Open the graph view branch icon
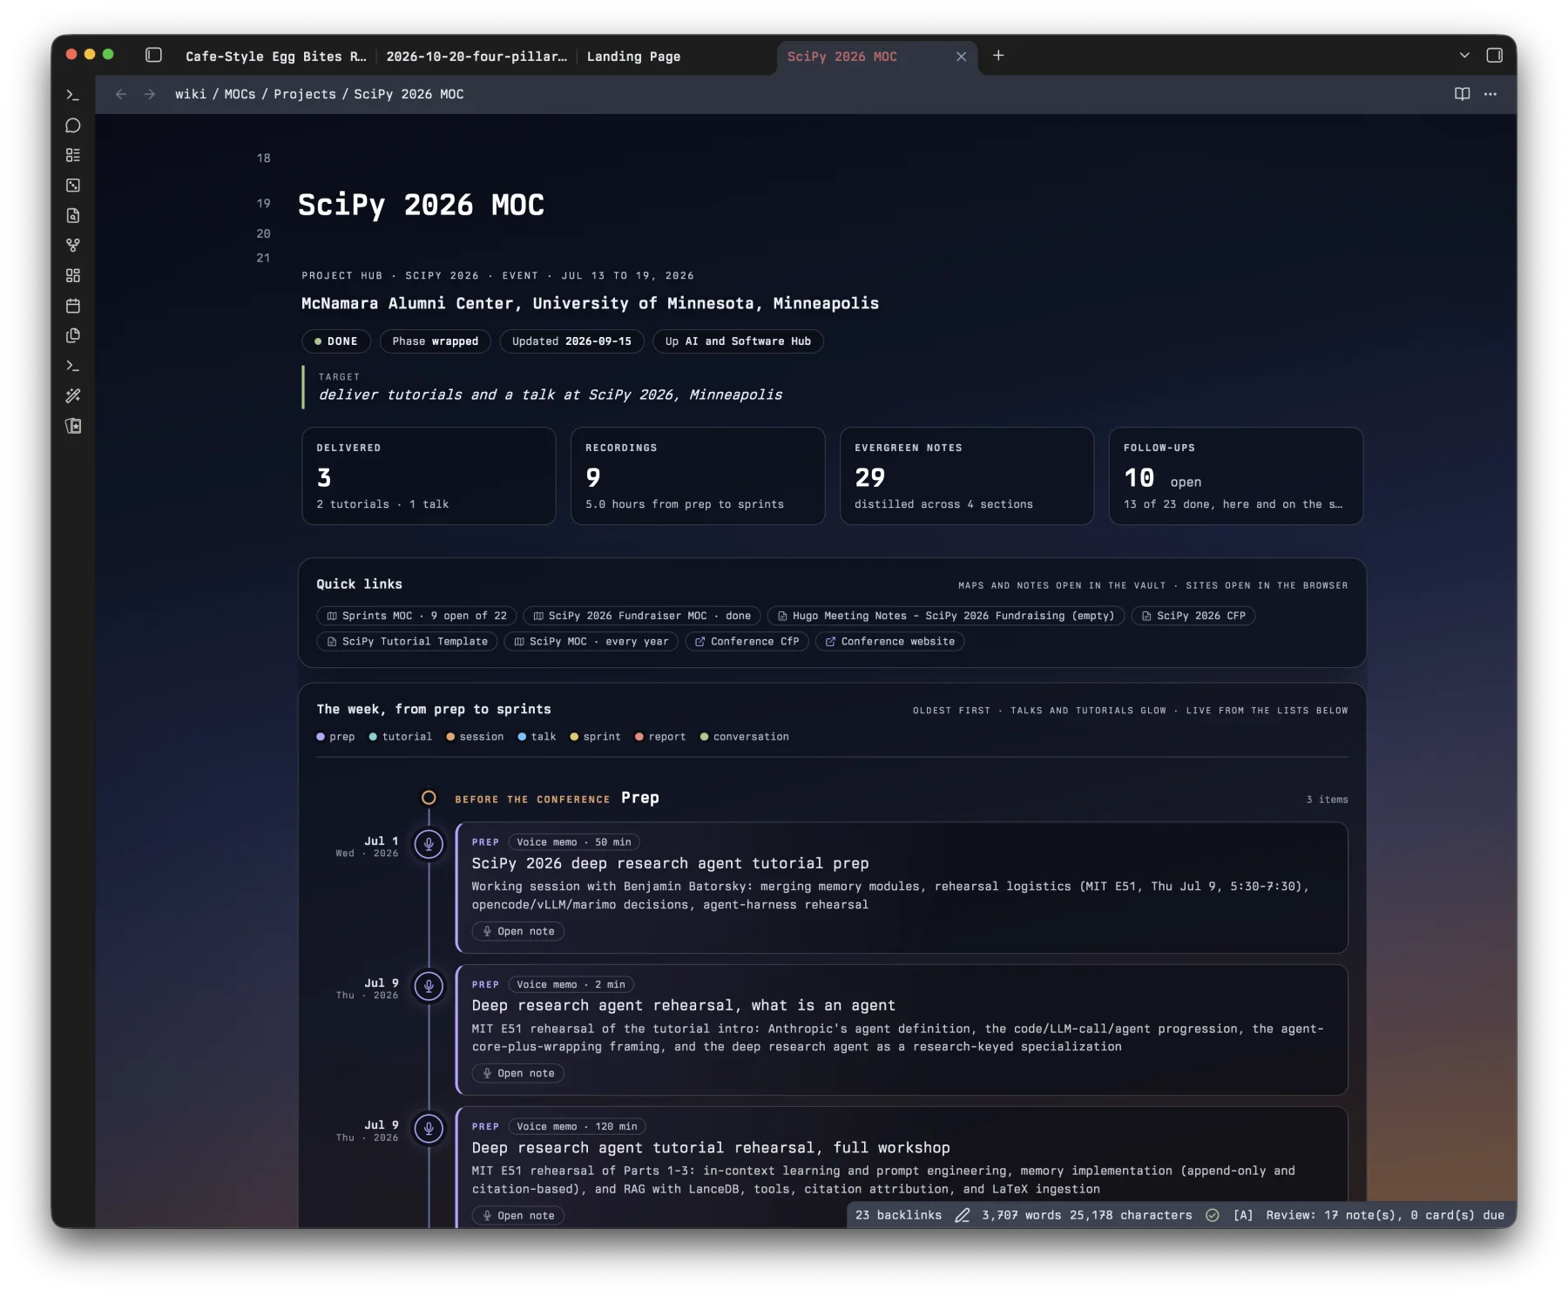The height and width of the screenshot is (1296, 1568). (x=73, y=246)
